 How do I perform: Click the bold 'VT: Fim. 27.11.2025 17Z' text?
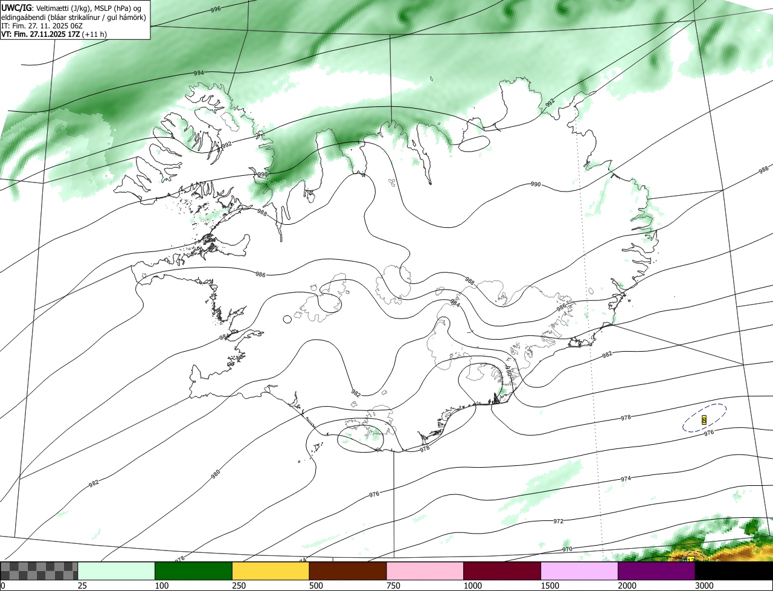click(40, 34)
